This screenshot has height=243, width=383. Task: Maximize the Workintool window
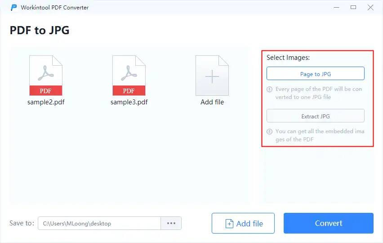[353, 7]
